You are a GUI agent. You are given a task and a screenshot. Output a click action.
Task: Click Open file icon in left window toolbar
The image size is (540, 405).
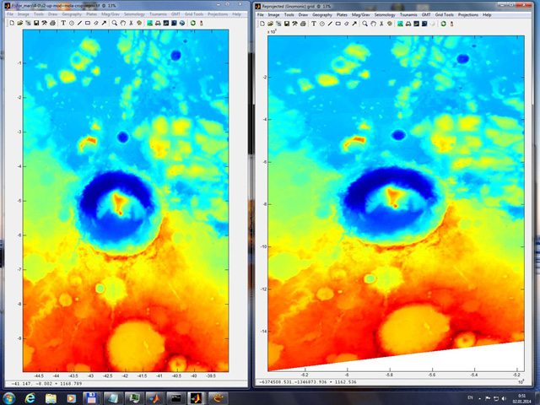click(20, 23)
